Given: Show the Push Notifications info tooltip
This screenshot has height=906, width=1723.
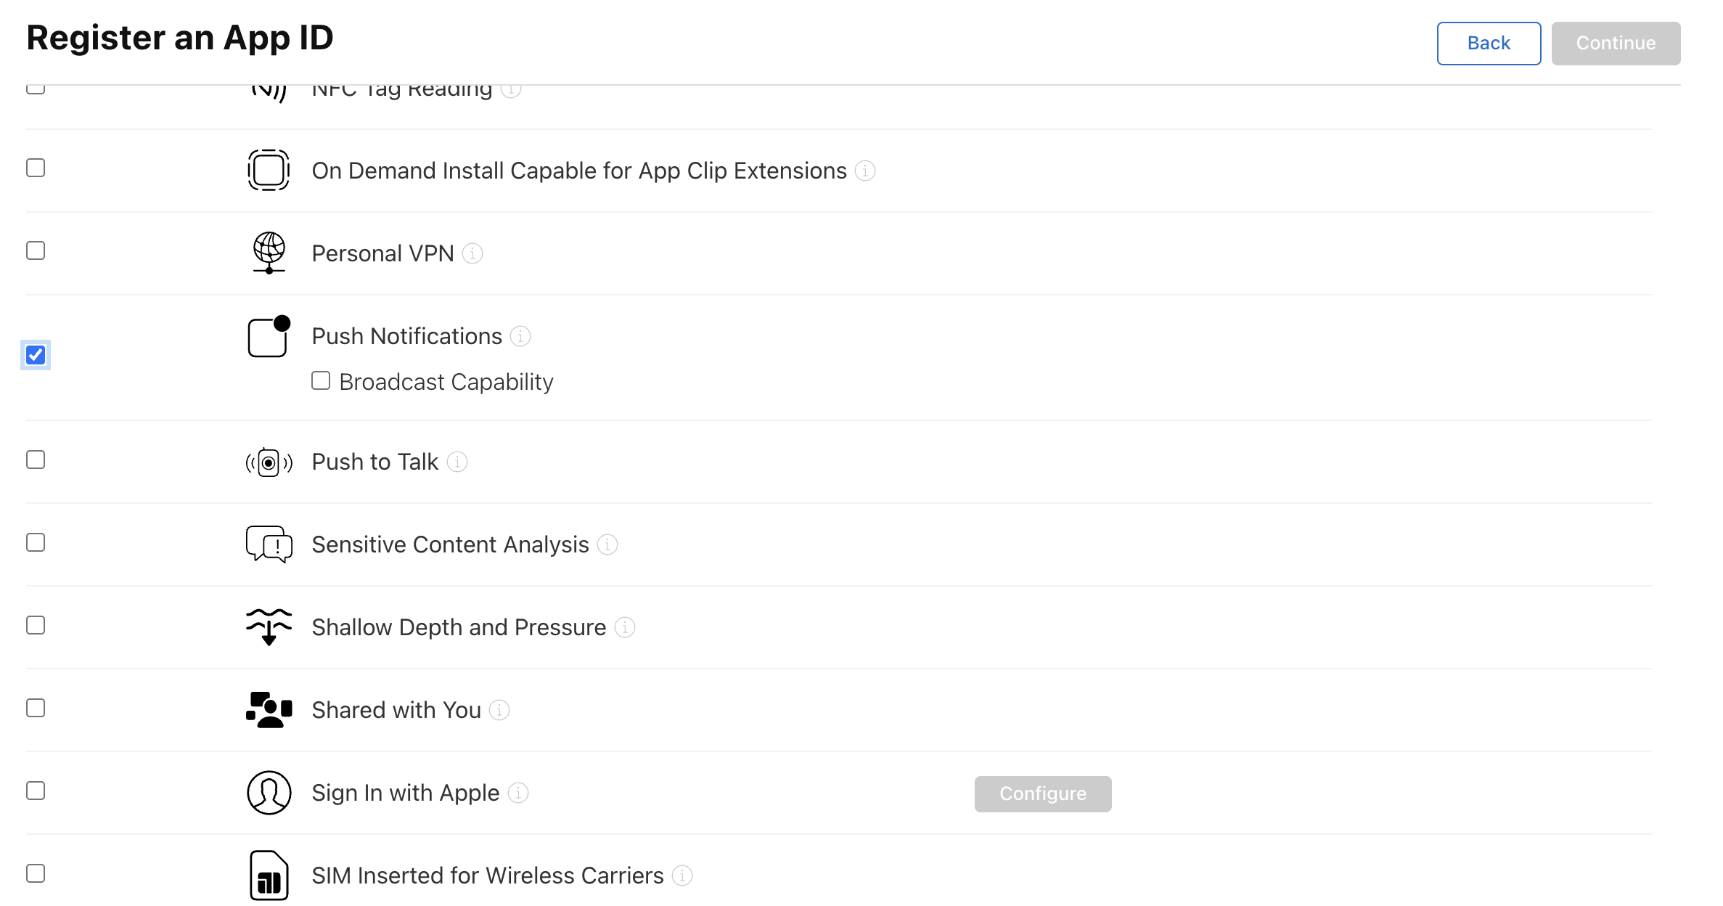Looking at the screenshot, I should click(x=520, y=336).
